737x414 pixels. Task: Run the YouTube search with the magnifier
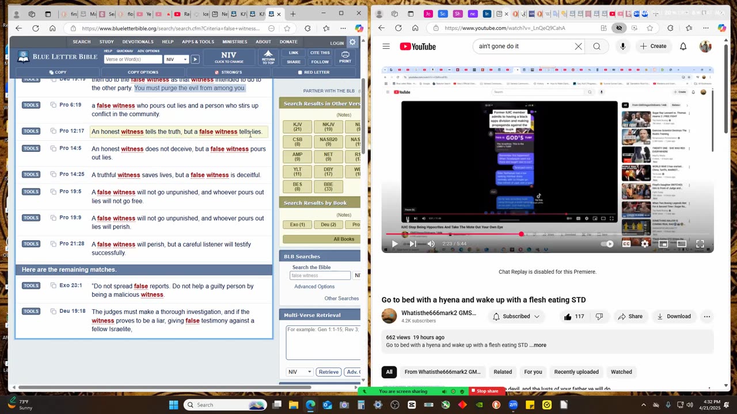597,47
